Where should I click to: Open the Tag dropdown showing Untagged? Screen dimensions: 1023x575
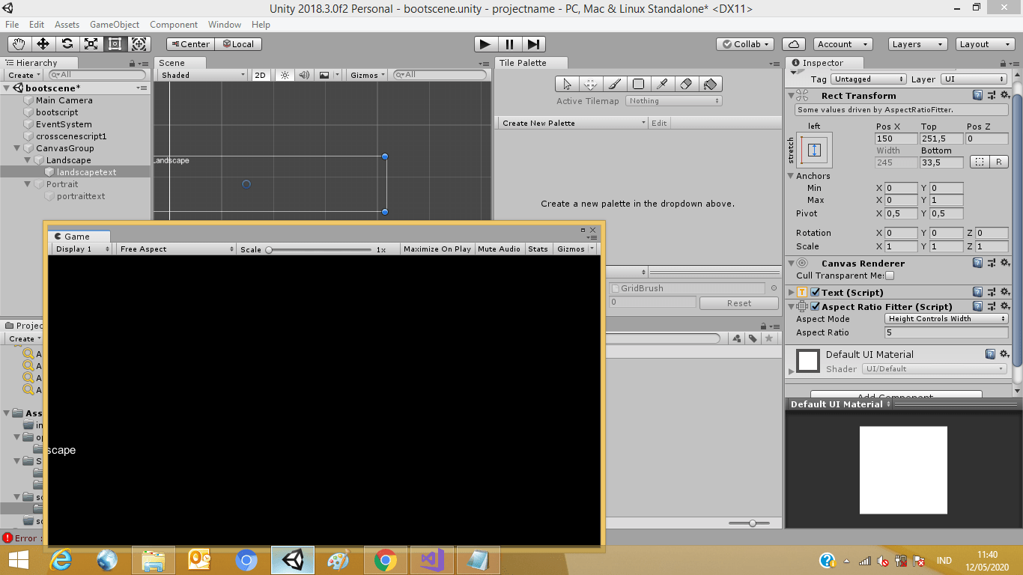pos(869,79)
